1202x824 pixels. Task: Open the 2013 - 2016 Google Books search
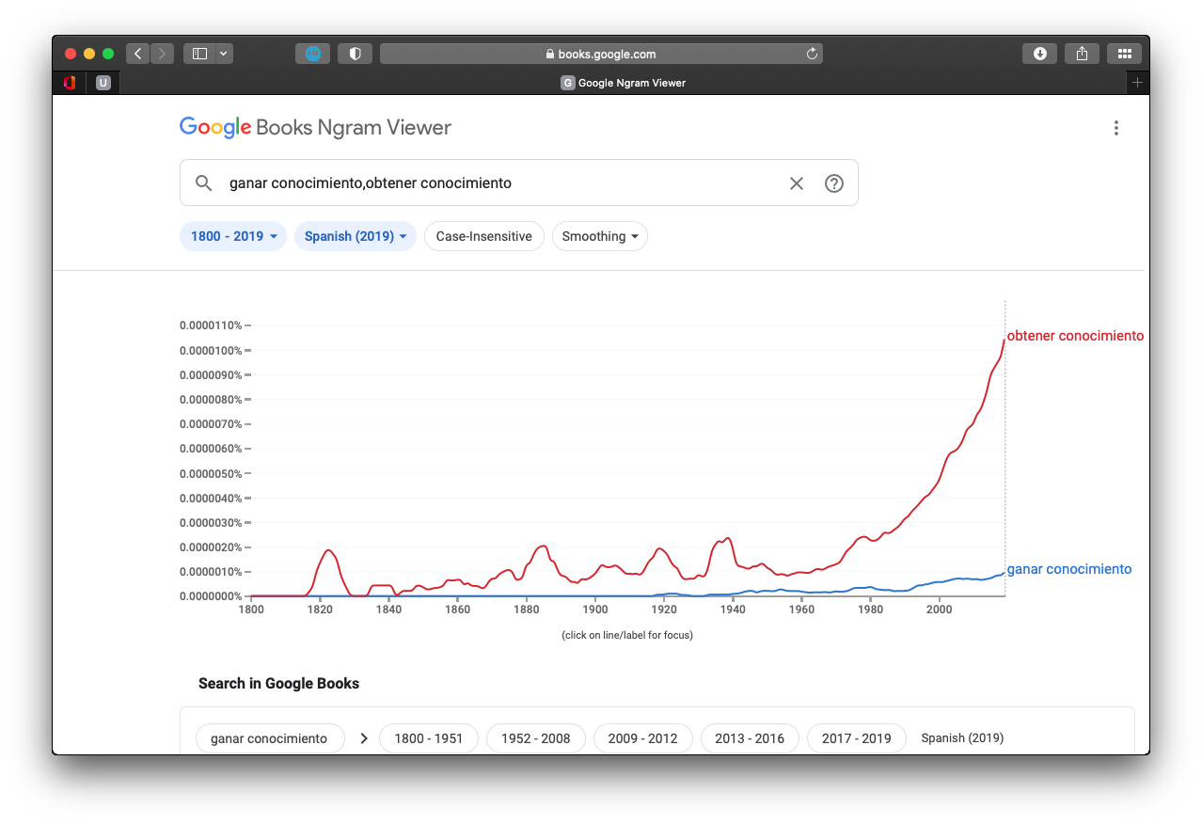(x=750, y=738)
